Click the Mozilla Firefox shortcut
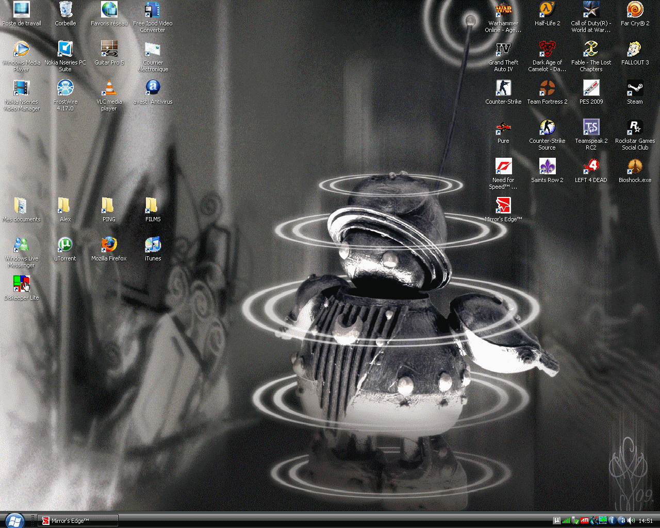This screenshot has height=528, width=660. click(x=109, y=245)
